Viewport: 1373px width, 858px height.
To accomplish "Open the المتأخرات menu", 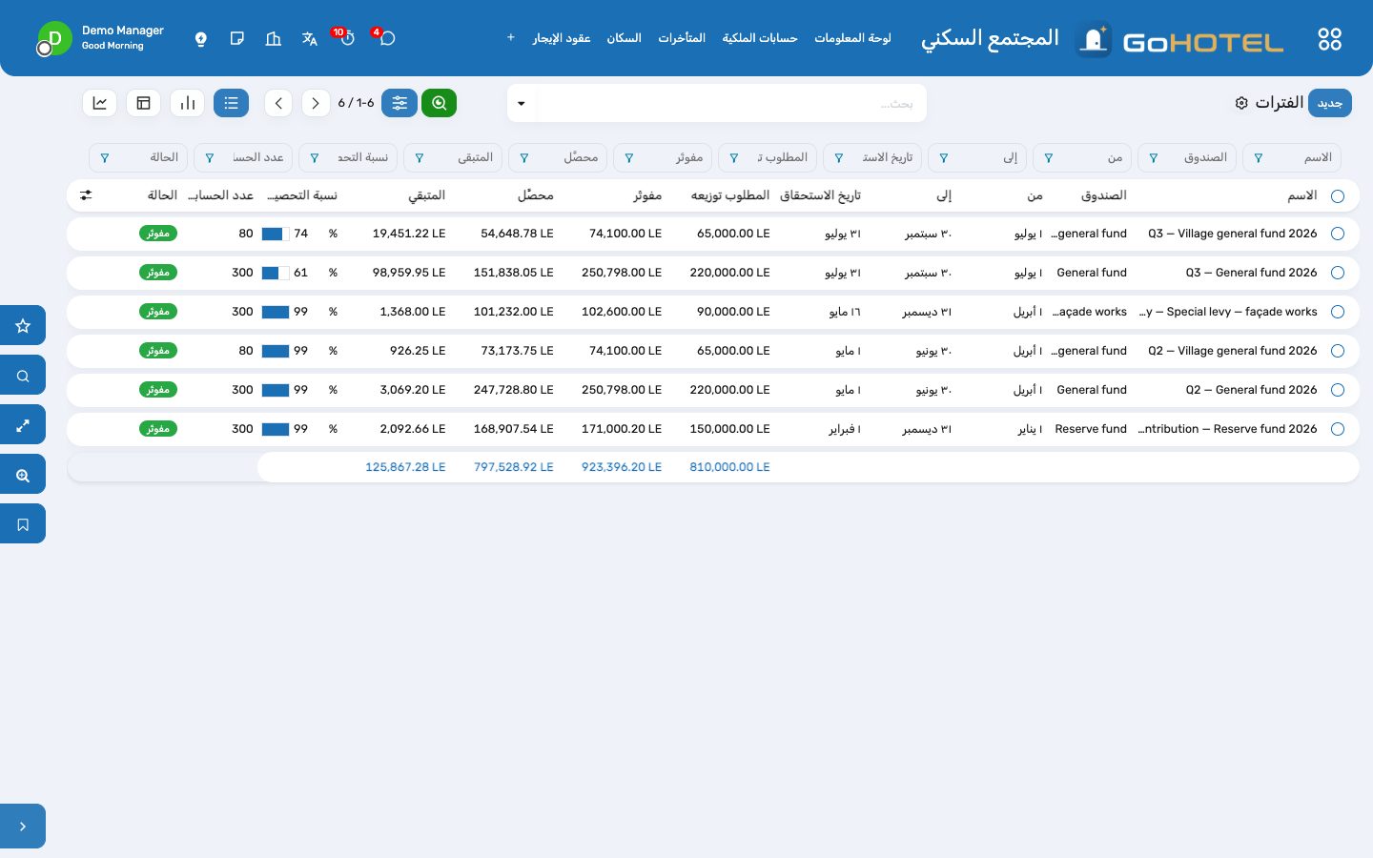I will 682,38.
